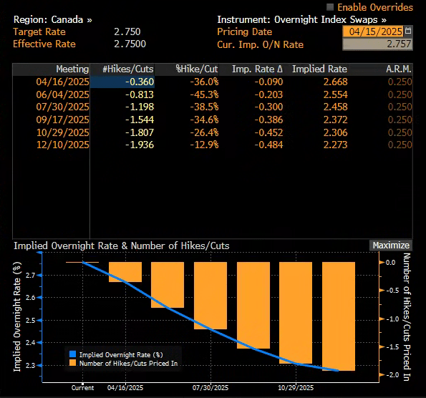Open the Instrument: Overnight Index Swaps selector
This screenshot has width=426, height=398.
(x=301, y=20)
